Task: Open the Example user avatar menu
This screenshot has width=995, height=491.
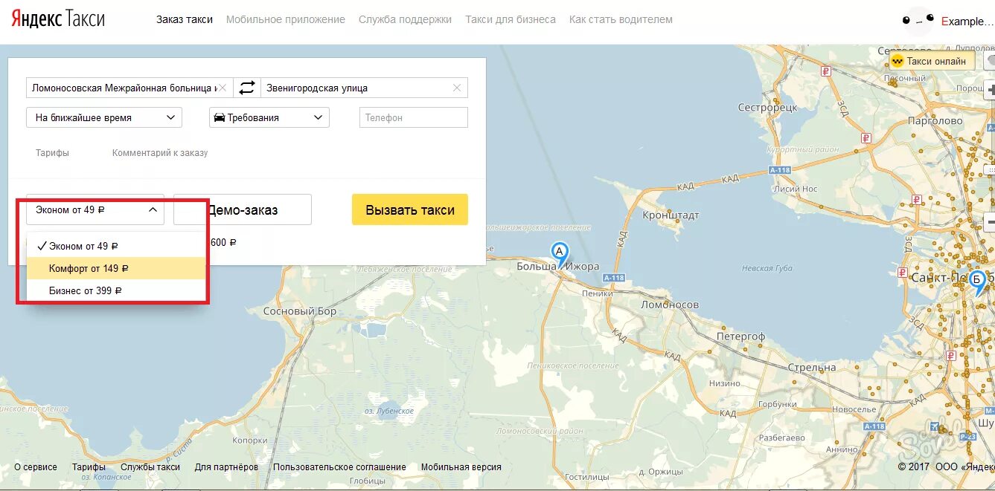Action: pyautogui.click(x=918, y=21)
